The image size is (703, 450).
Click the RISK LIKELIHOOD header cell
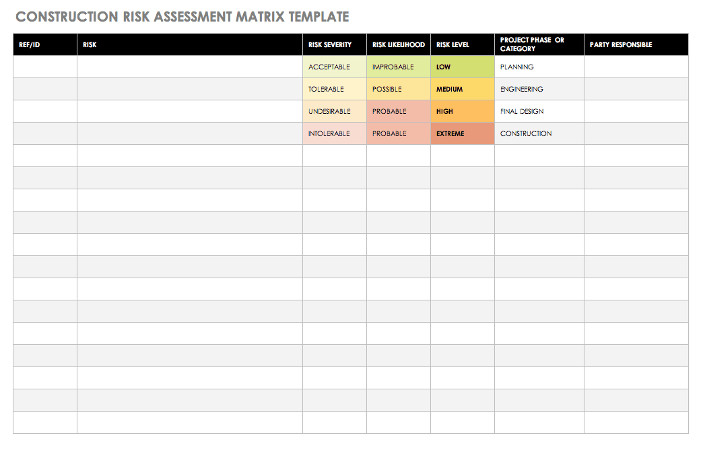[x=397, y=44]
